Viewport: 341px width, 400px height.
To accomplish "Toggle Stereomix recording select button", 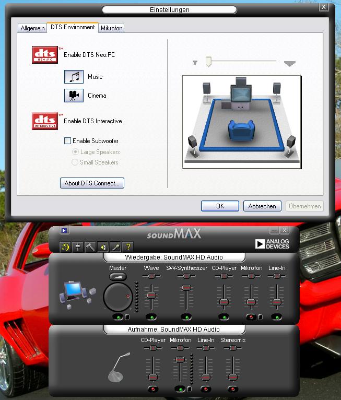I will click(x=233, y=389).
